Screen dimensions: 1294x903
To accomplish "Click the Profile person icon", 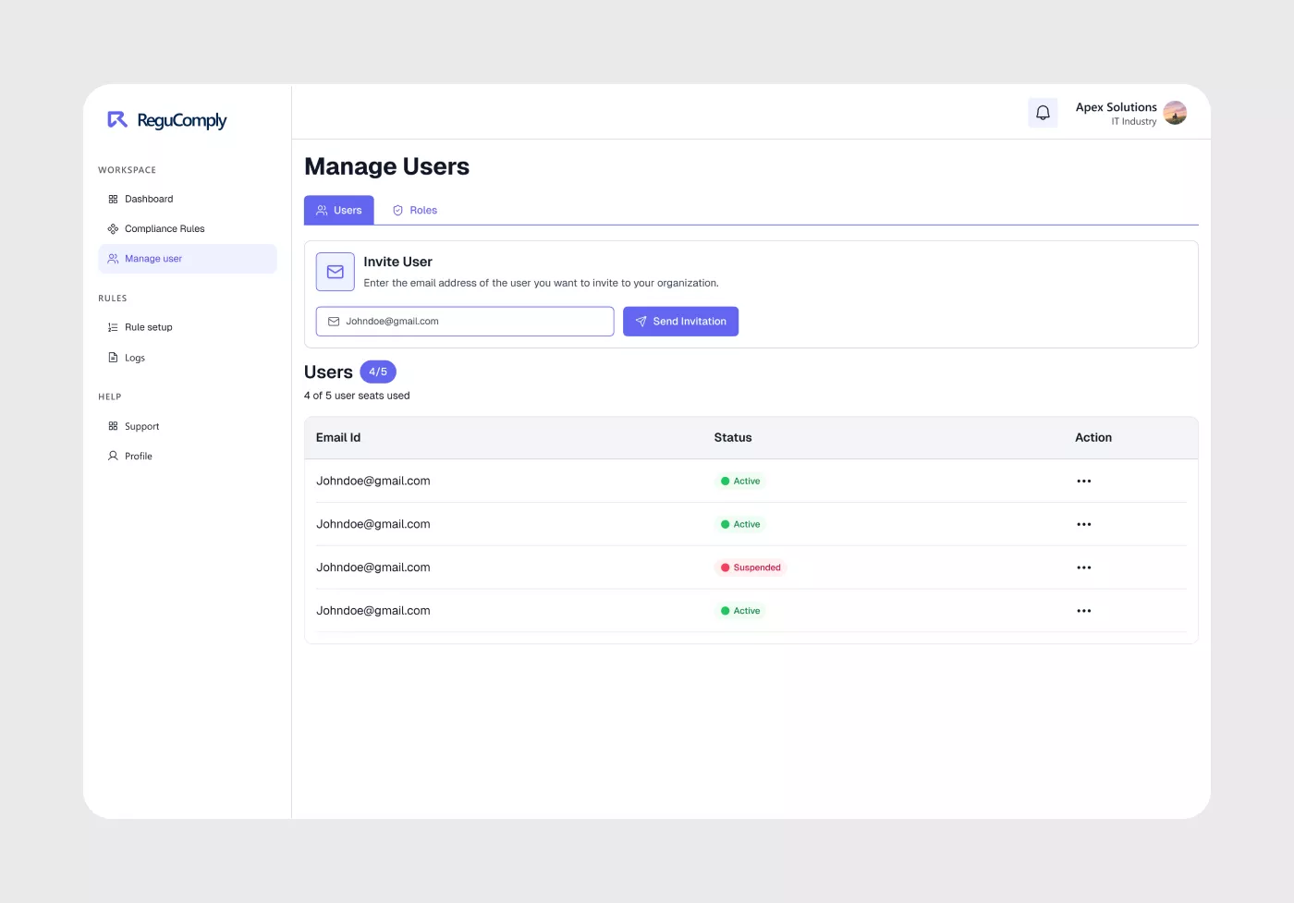I will pyautogui.click(x=113, y=456).
